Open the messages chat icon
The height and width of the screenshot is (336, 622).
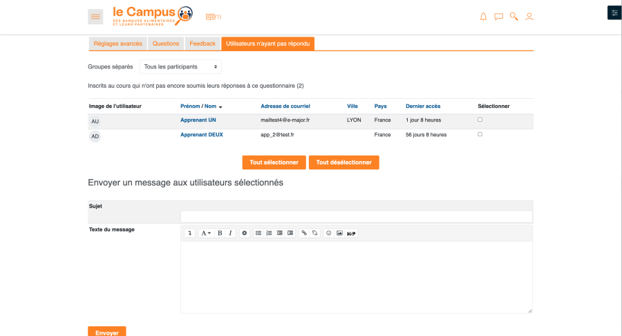498,17
